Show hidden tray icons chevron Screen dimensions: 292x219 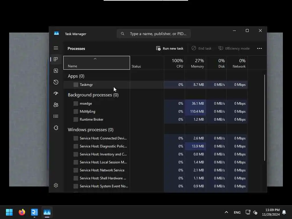pyautogui.click(x=226, y=212)
